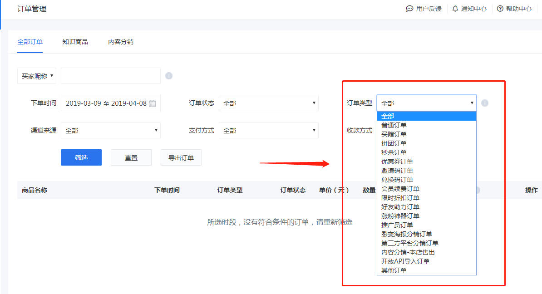
Task: Click the blue 筛选 button
Action: [81, 157]
